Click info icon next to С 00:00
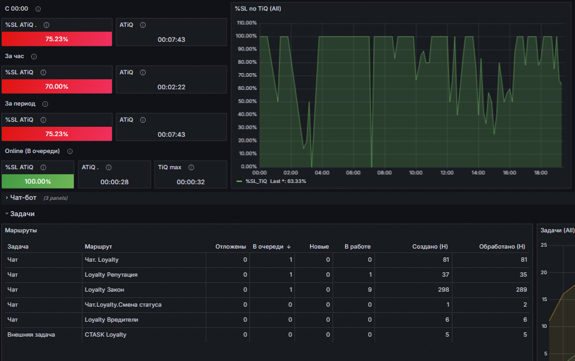575x361 pixels. point(37,9)
